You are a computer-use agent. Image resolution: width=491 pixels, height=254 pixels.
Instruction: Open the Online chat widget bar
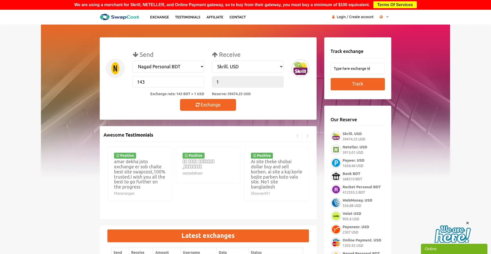454,249
